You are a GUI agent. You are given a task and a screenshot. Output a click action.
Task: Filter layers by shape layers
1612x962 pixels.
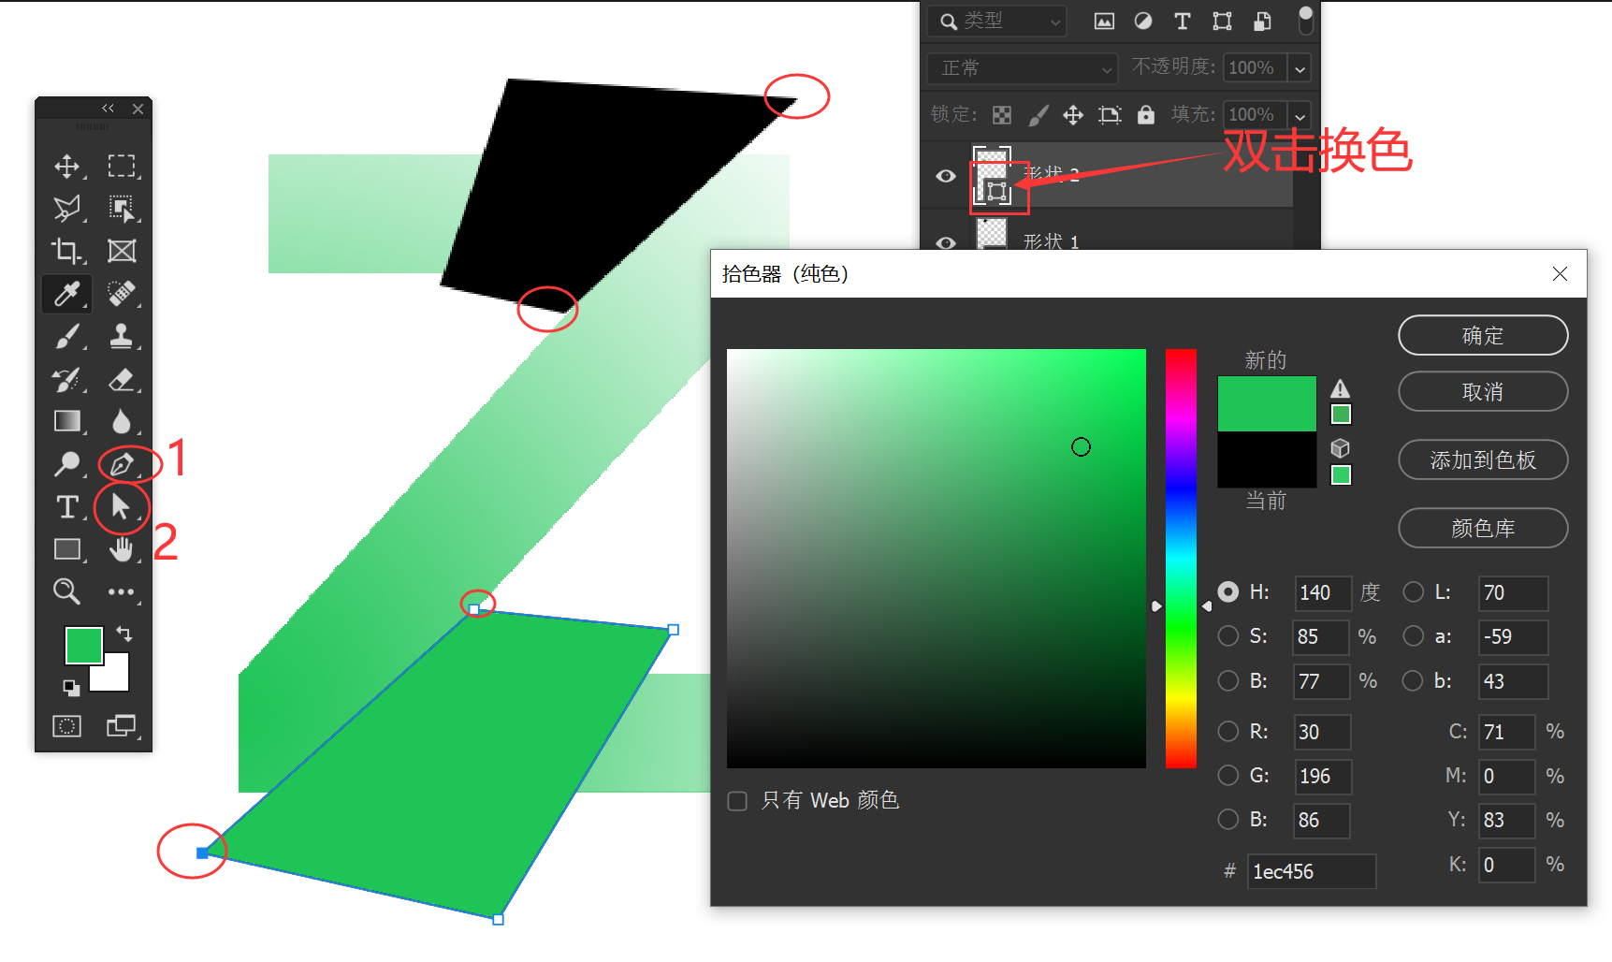click(x=1222, y=22)
